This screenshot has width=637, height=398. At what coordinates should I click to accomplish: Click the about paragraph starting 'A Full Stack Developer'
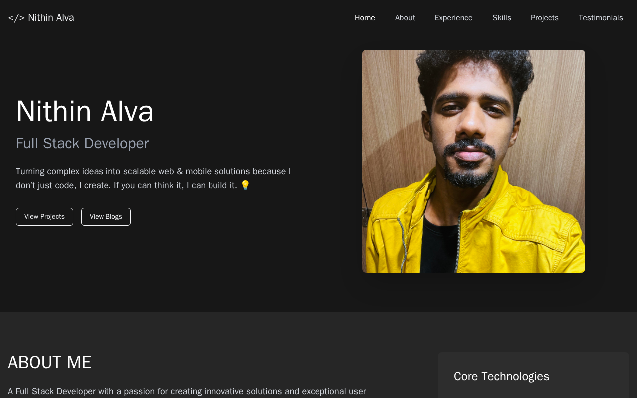[187, 392]
